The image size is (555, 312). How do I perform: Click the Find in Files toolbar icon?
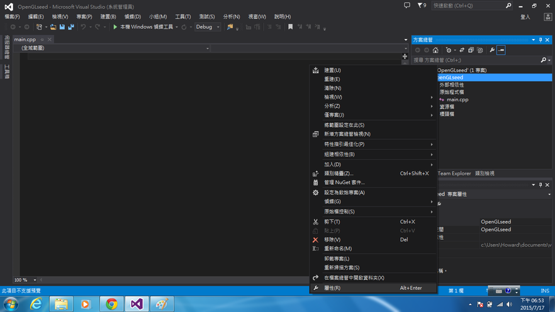(230, 27)
